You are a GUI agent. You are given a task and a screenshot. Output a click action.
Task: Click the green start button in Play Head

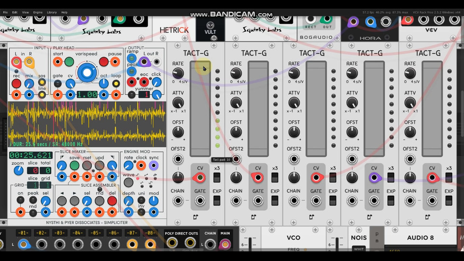(x=69, y=62)
